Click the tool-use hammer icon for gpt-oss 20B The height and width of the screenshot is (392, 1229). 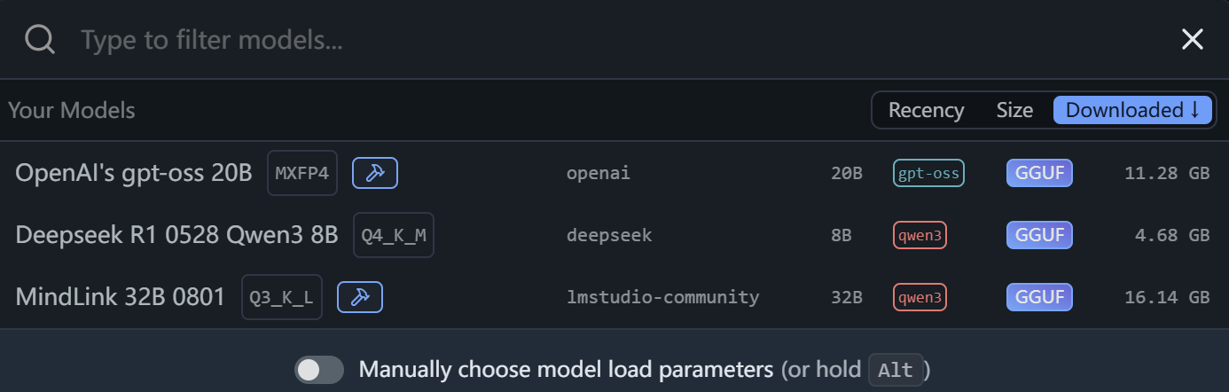(375, 173)
